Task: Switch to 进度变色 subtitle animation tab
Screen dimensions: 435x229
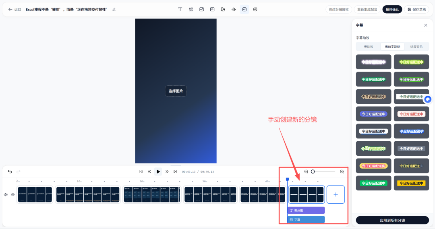Action: coord(416,47)
